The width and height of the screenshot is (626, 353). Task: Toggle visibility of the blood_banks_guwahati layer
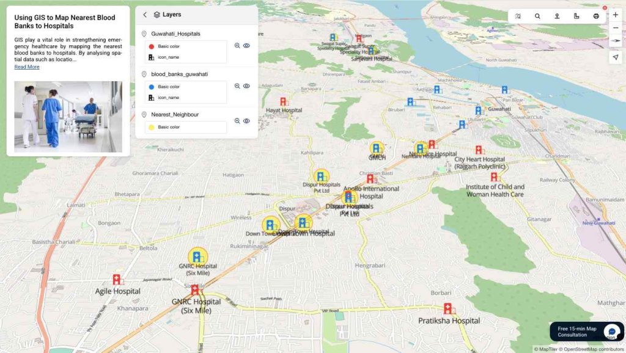pos(246,86)
